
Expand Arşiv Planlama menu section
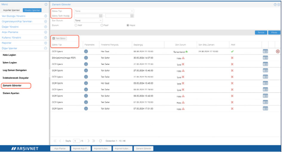point(45,32)
